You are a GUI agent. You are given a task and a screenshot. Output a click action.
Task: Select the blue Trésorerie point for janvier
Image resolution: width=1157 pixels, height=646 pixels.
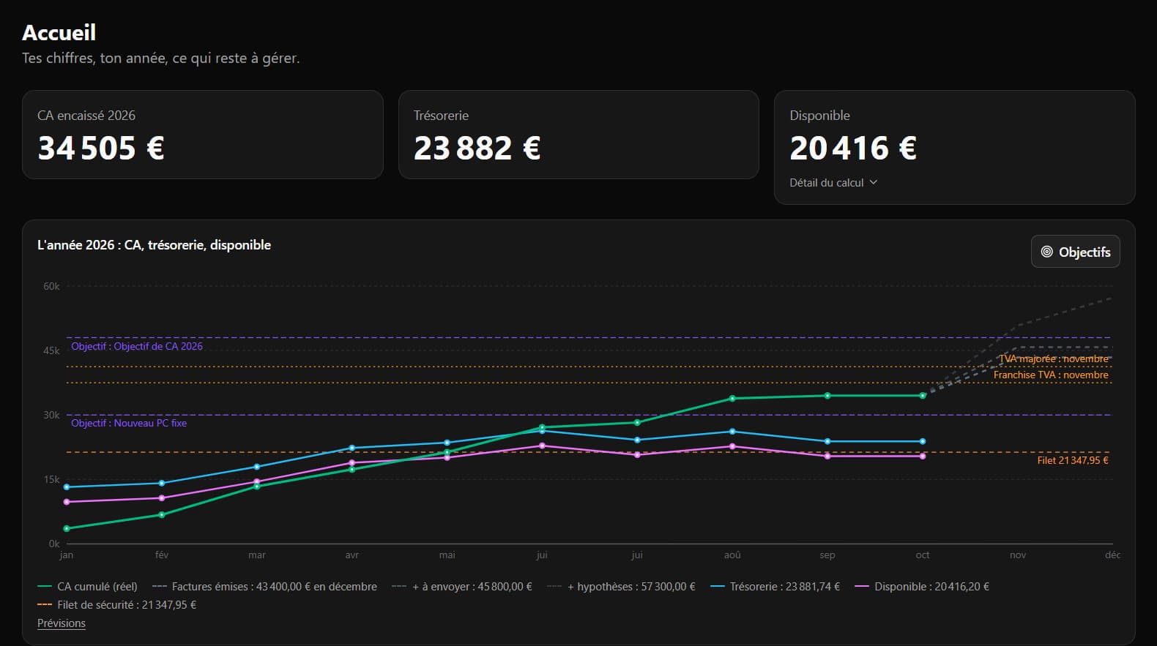click(x=67, y=487)
